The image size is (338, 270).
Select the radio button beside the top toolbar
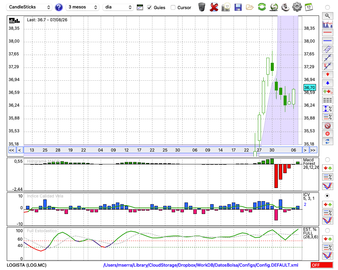[x=328, y=7]
